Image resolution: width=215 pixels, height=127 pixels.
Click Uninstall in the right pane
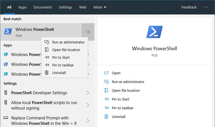(119, 117)
